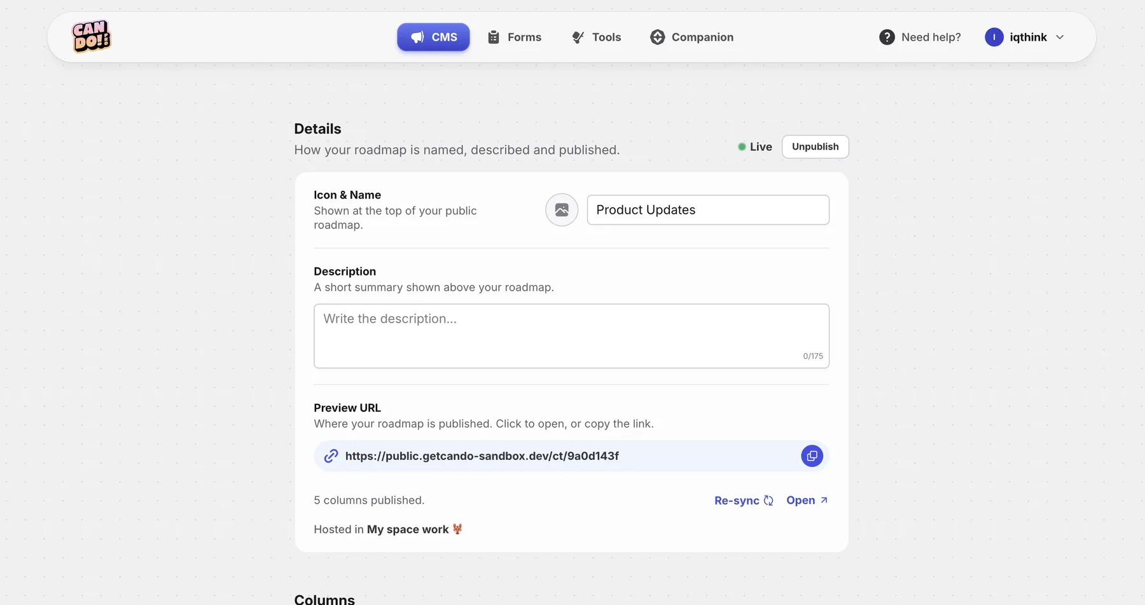Click the link chain icon

point(331,455)
